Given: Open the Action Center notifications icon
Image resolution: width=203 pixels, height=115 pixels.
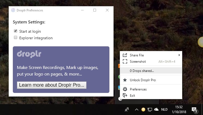Looking at the screenshot, I should tap(194, 110).
